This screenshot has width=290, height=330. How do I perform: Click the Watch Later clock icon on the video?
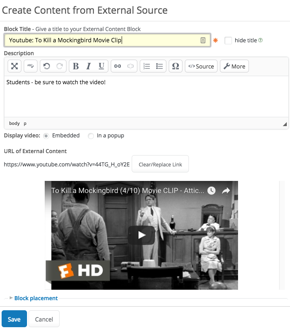211,191
